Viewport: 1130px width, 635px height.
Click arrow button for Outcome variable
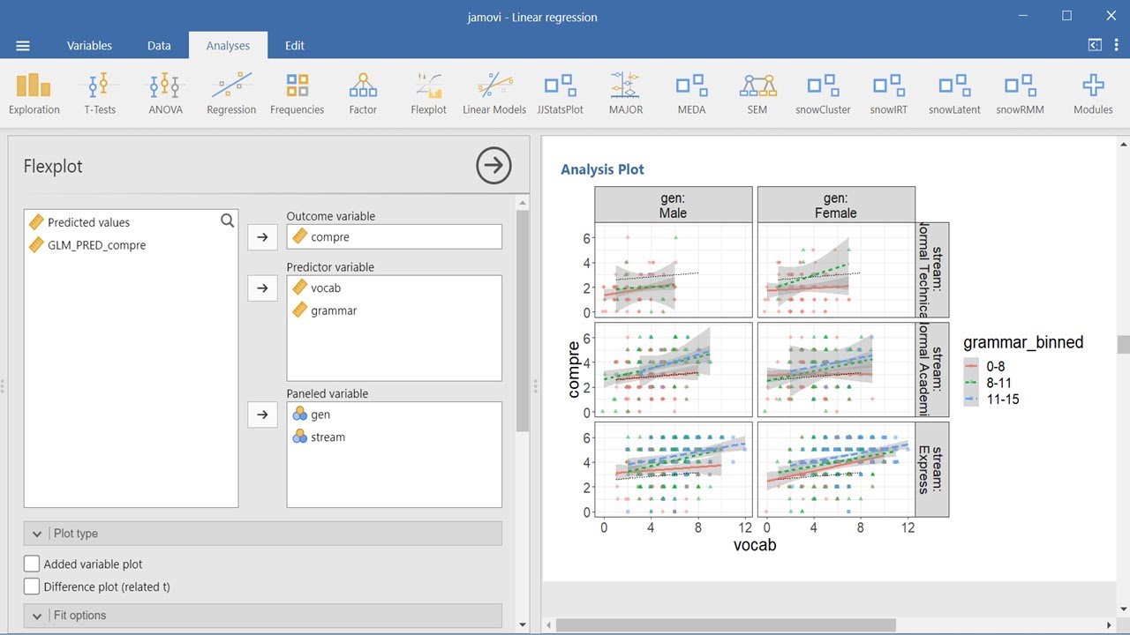click(262, 237)
